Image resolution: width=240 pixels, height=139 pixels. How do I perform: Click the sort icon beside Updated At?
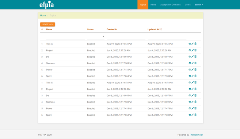click(x=161, y=29)
